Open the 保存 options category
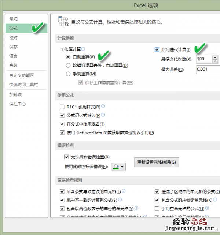Image resolution: width=220 pixels, height=235 pixels. tap(26, 47)
